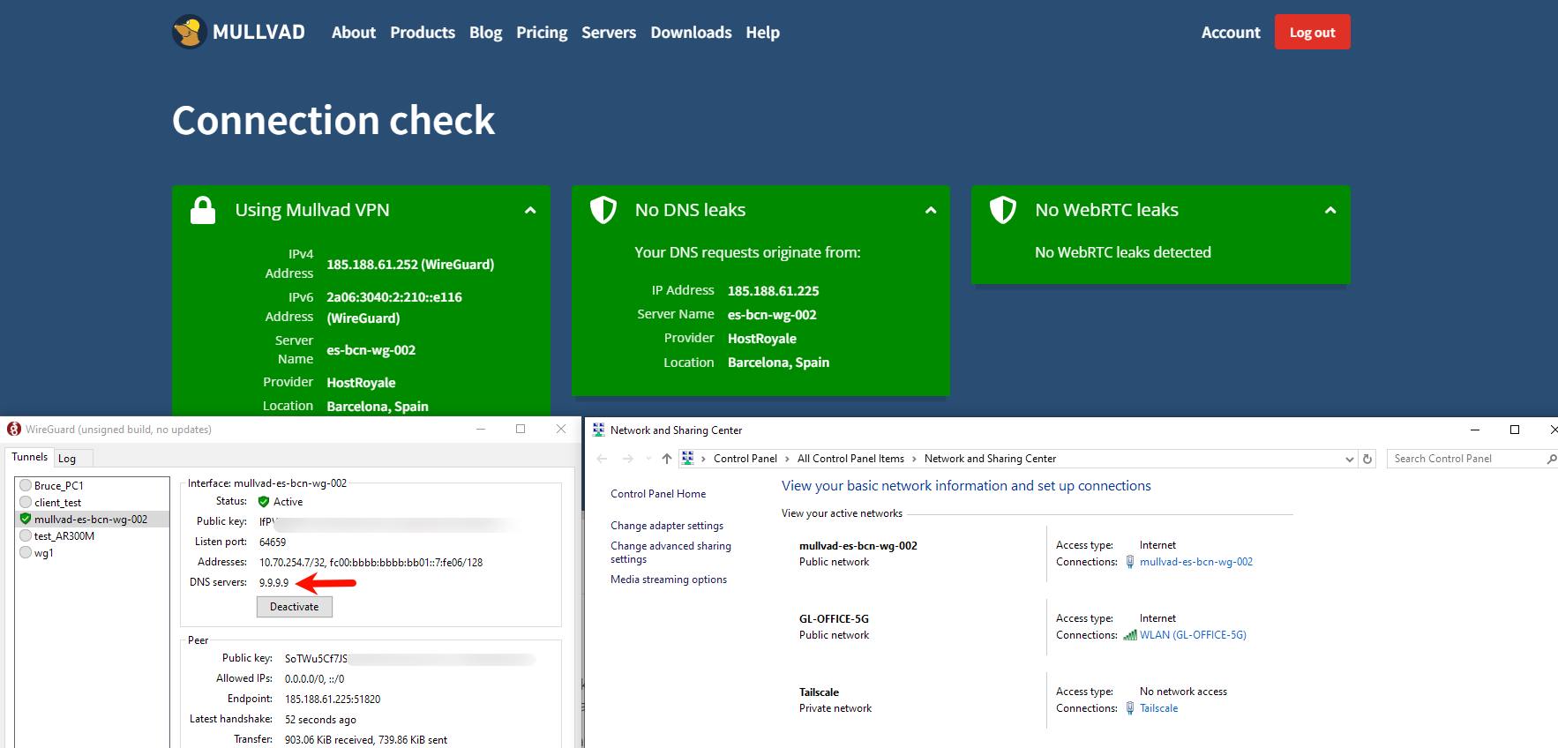This screenshot has height=748, width=1558.
Task: Switch to the Log tab in WireGuard
Action: coord(67,459)
